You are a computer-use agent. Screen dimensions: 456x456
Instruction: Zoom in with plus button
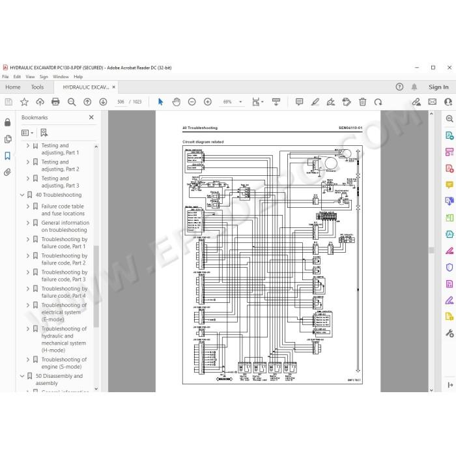coord(208,102)
